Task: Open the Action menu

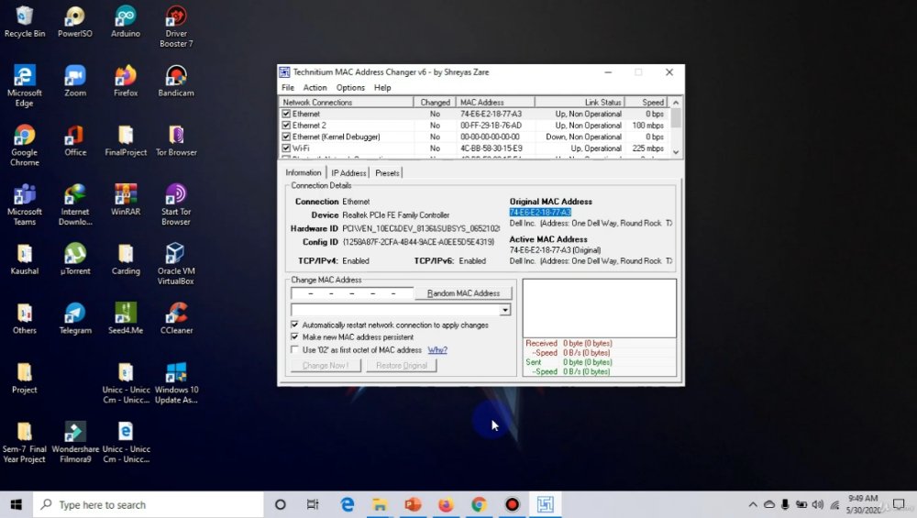Action: (x=315, y=88)
